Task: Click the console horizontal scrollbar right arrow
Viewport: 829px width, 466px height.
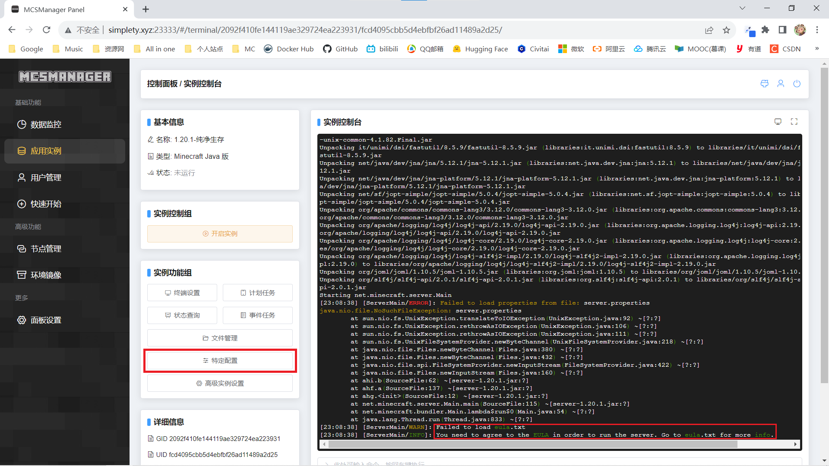Action: (795, 444)
